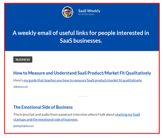Open the SaaS Weekly newsletter title
Screen dimensions: 163x138
(89, 11)
